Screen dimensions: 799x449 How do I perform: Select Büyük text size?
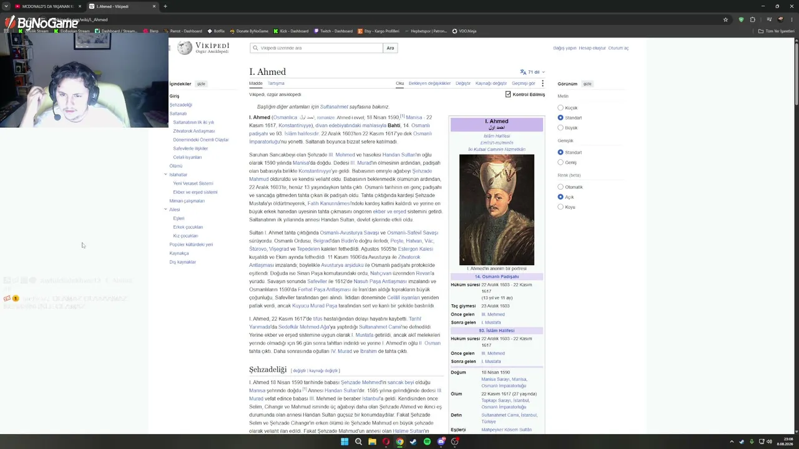(x=561, y=128)
